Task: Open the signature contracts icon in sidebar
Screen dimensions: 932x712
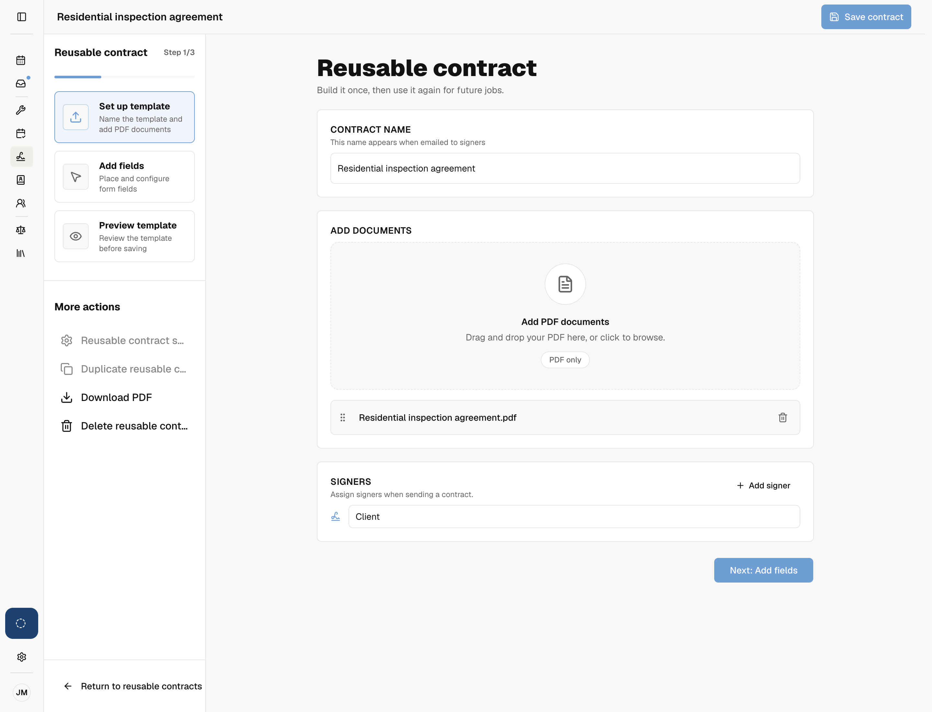Action: [21, 157]
